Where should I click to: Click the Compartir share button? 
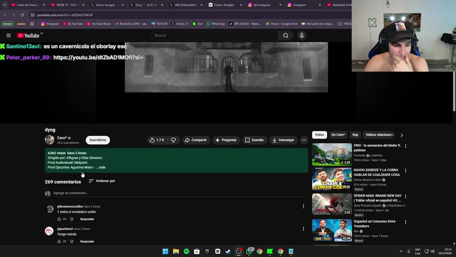196,140
